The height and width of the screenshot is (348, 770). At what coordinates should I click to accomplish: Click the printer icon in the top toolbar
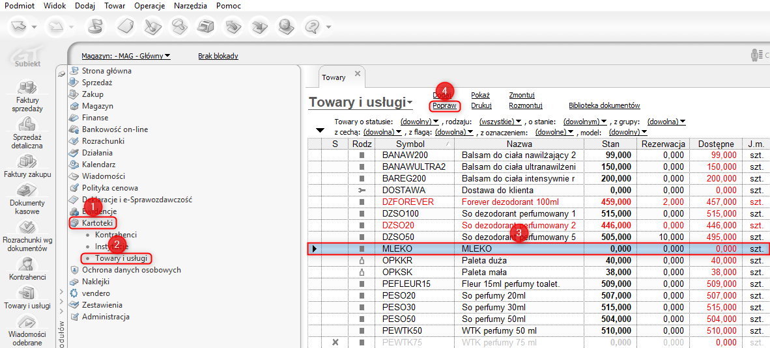[207, 27]
